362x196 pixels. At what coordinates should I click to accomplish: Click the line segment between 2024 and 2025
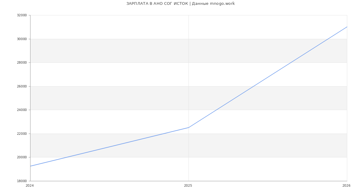(110, 147)
